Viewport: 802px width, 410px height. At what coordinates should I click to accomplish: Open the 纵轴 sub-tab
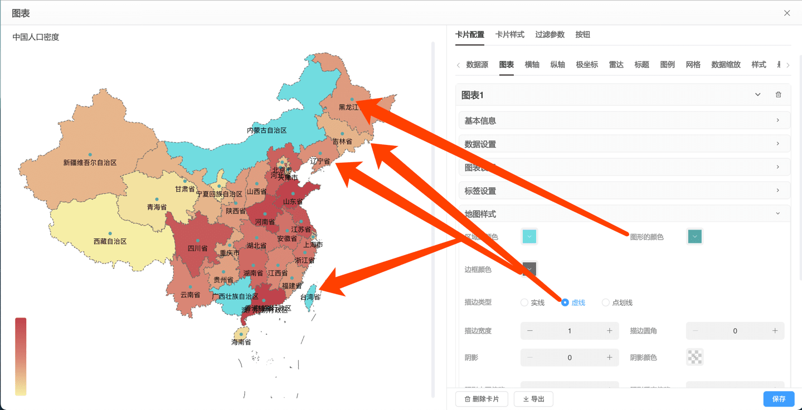pyautogui.click(x=558, y=65)
